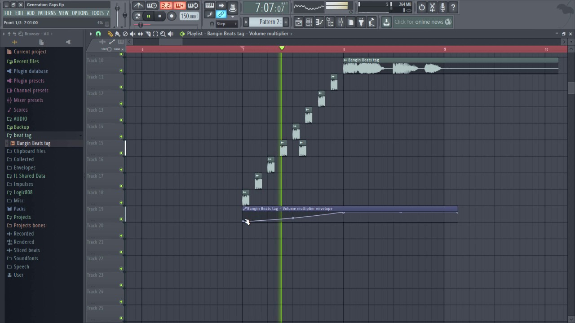Image resolution: width=575 pixels, height=323 pixels.
Task: Select Bangin Beats tag file in browser
Action: pos(34,144)
